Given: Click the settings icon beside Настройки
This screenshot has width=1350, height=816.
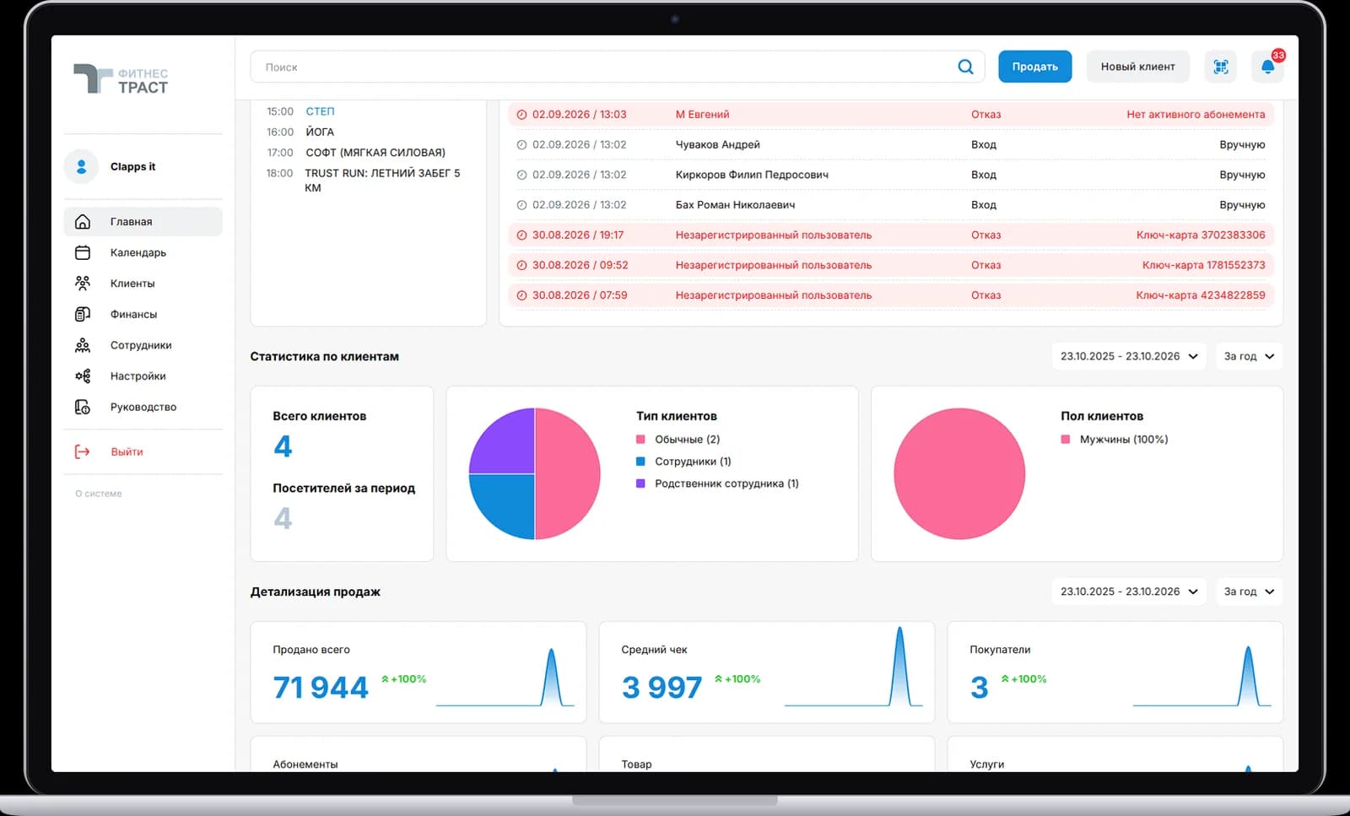Looking at the screenshot, I should 83,376.
